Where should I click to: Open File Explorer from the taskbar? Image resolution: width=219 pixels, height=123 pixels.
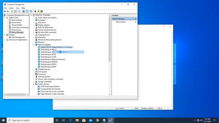click(x=77, y=120)
